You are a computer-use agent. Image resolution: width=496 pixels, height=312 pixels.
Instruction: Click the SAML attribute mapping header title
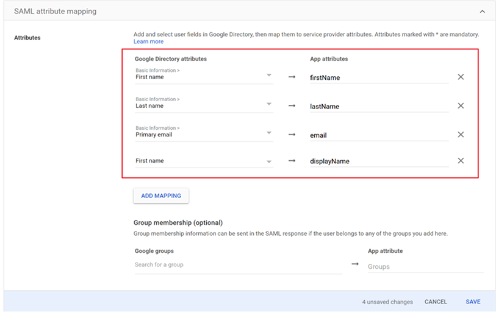click(x=55, y=12)
